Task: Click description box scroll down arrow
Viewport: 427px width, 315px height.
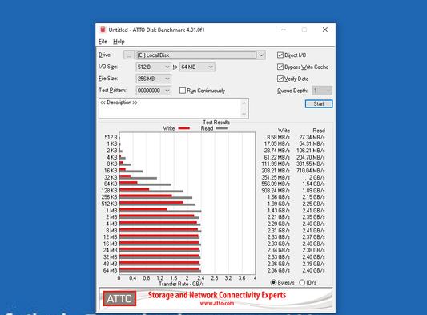Action: 244,114
